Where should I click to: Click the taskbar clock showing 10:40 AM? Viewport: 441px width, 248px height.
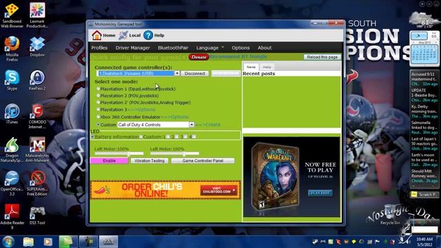click(424, 242)
